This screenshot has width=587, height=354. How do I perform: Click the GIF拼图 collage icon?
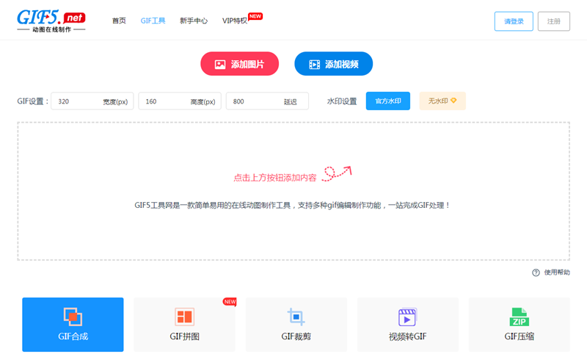click(185, 317)
